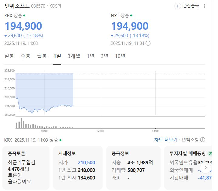Click the NXT time info icon
The image size is (218, 191).
pyautogui.click(x=148, y=43)
